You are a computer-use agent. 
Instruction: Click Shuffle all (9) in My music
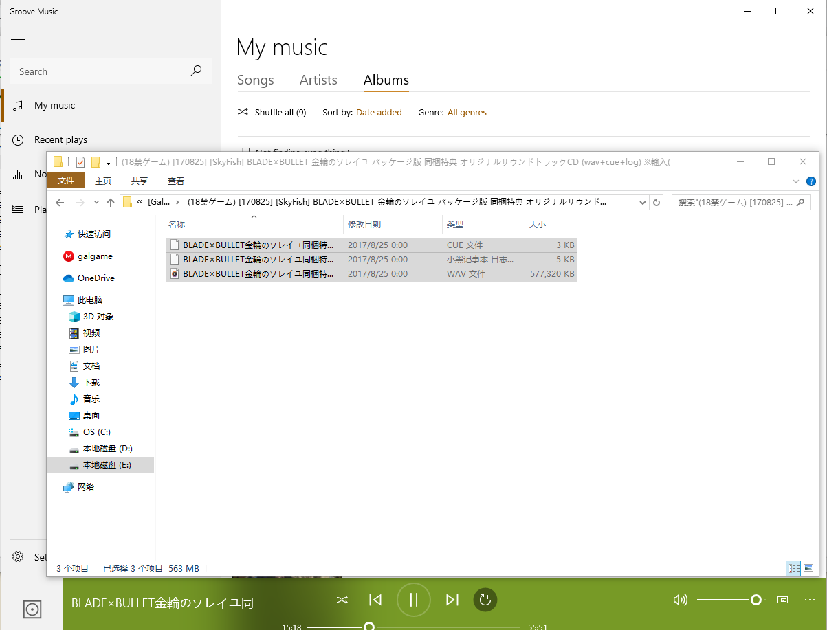[272, 112]
